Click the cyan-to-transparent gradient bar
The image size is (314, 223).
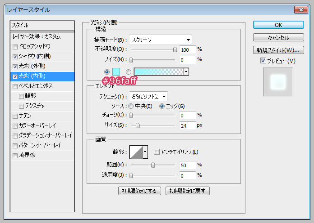[x=159, y=71]
